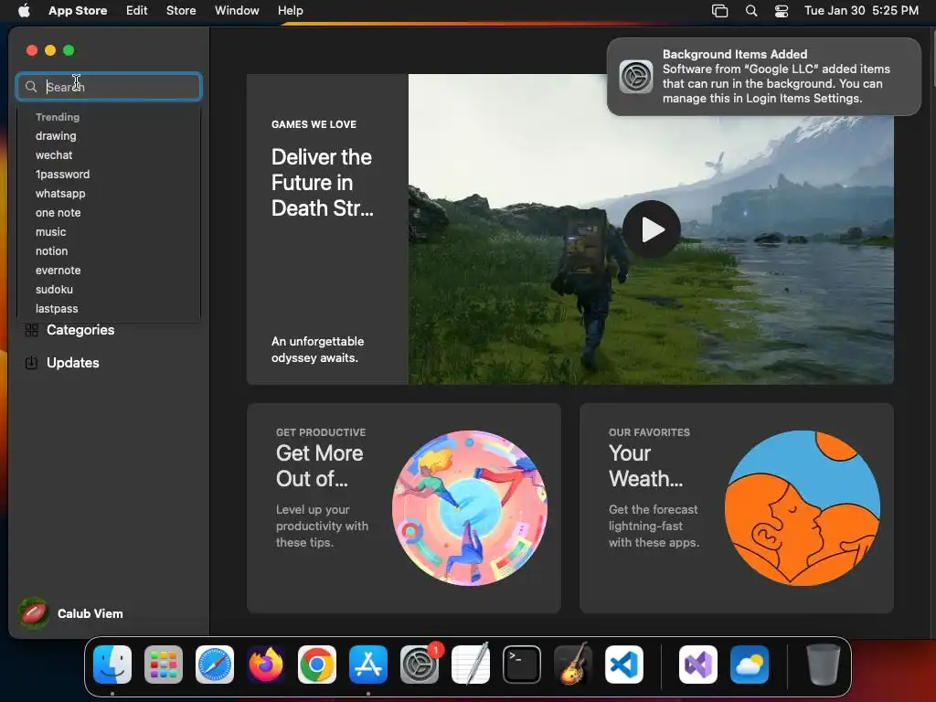The width and height of the screenshot is (936, 702).
Task: Open TextEdit from the dock
Action: click(471, 665)
